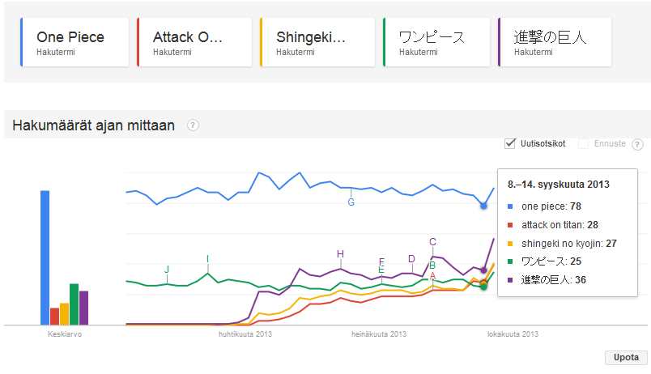Click news headline marker J
651x374 pixels.
click(167, 269)
